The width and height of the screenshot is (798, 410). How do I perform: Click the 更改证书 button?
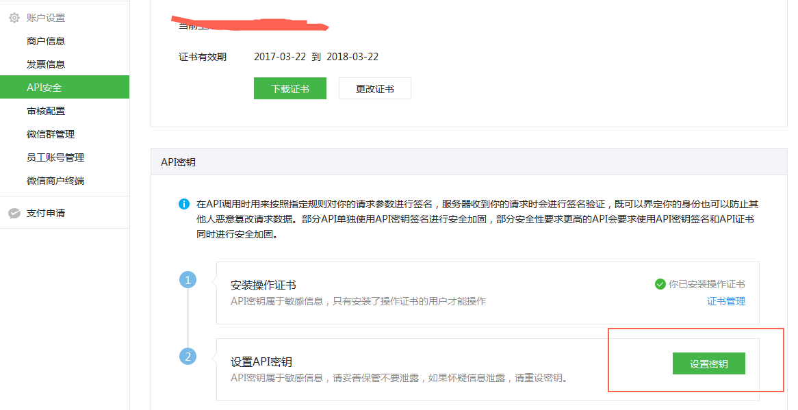coord(374,88)
